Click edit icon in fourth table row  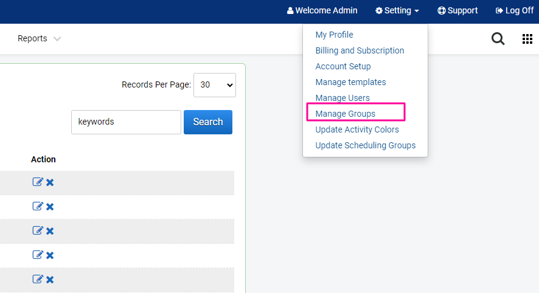coord(38,255)
